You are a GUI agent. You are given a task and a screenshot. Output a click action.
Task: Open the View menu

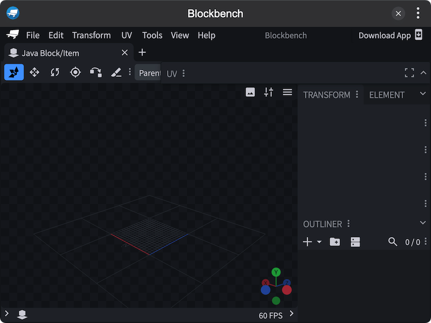(x=180, y=35)
